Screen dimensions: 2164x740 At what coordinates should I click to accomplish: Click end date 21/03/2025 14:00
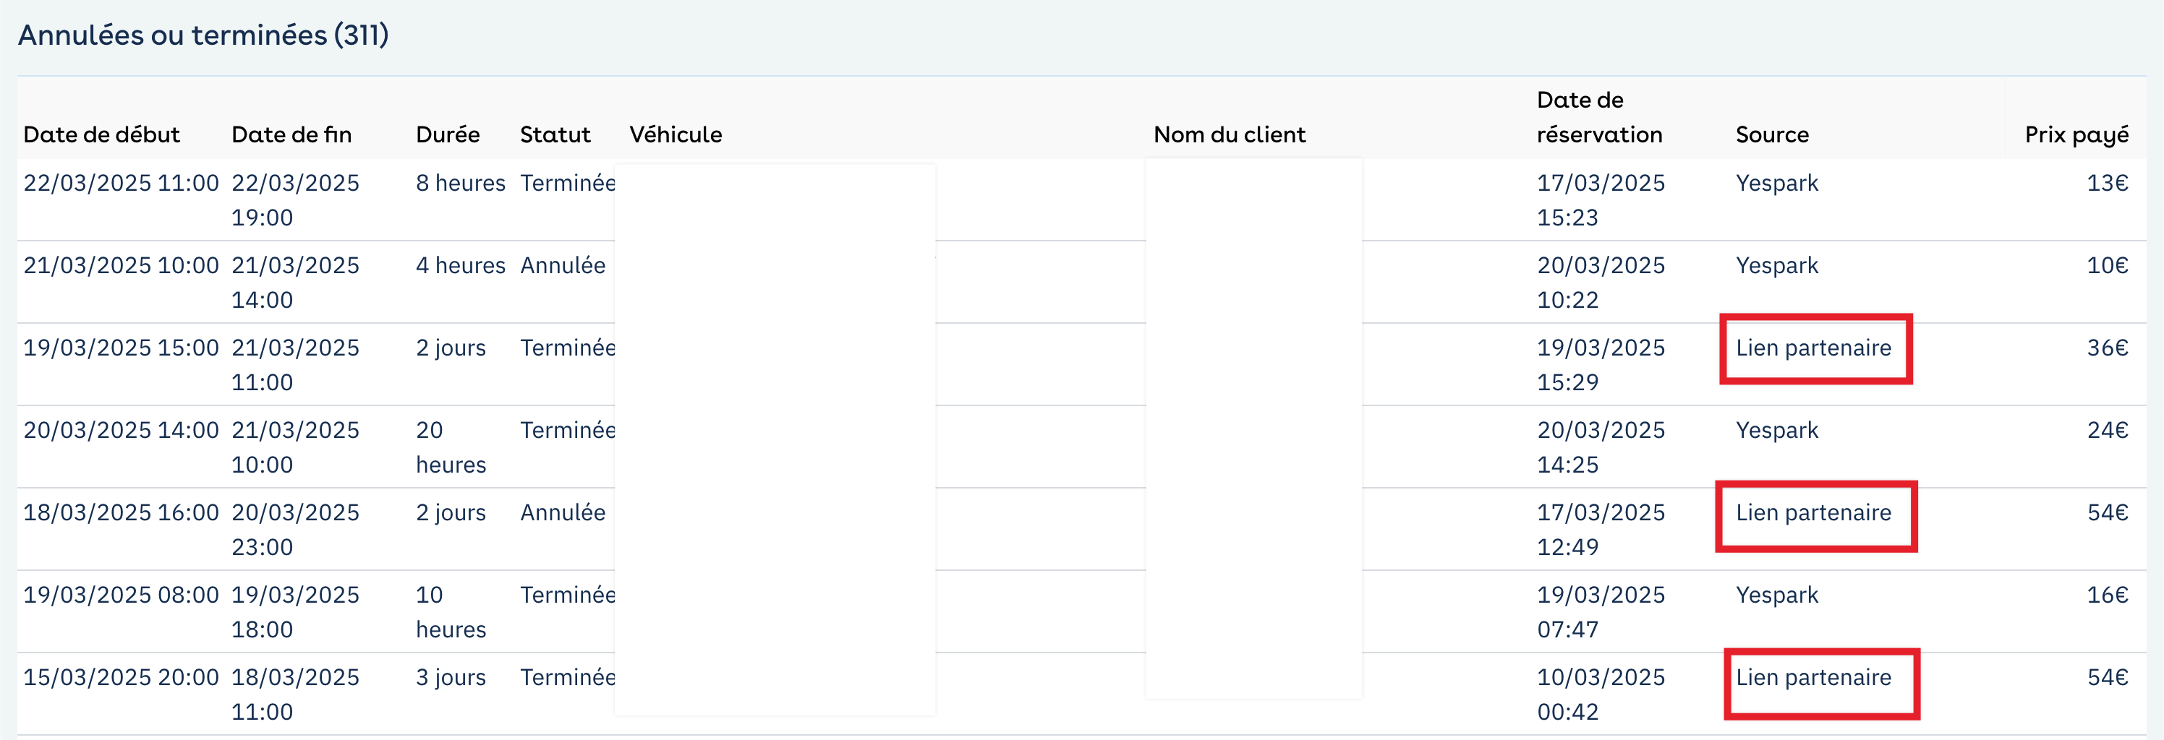[296, 282]
